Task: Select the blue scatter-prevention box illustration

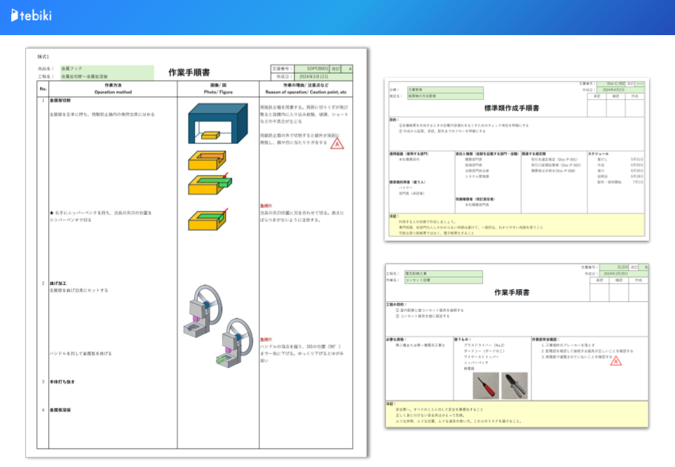Action: (218, 123)
